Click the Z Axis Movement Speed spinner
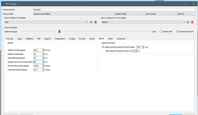The width and height of the screenshot is (198, 115). click(43, 70)
